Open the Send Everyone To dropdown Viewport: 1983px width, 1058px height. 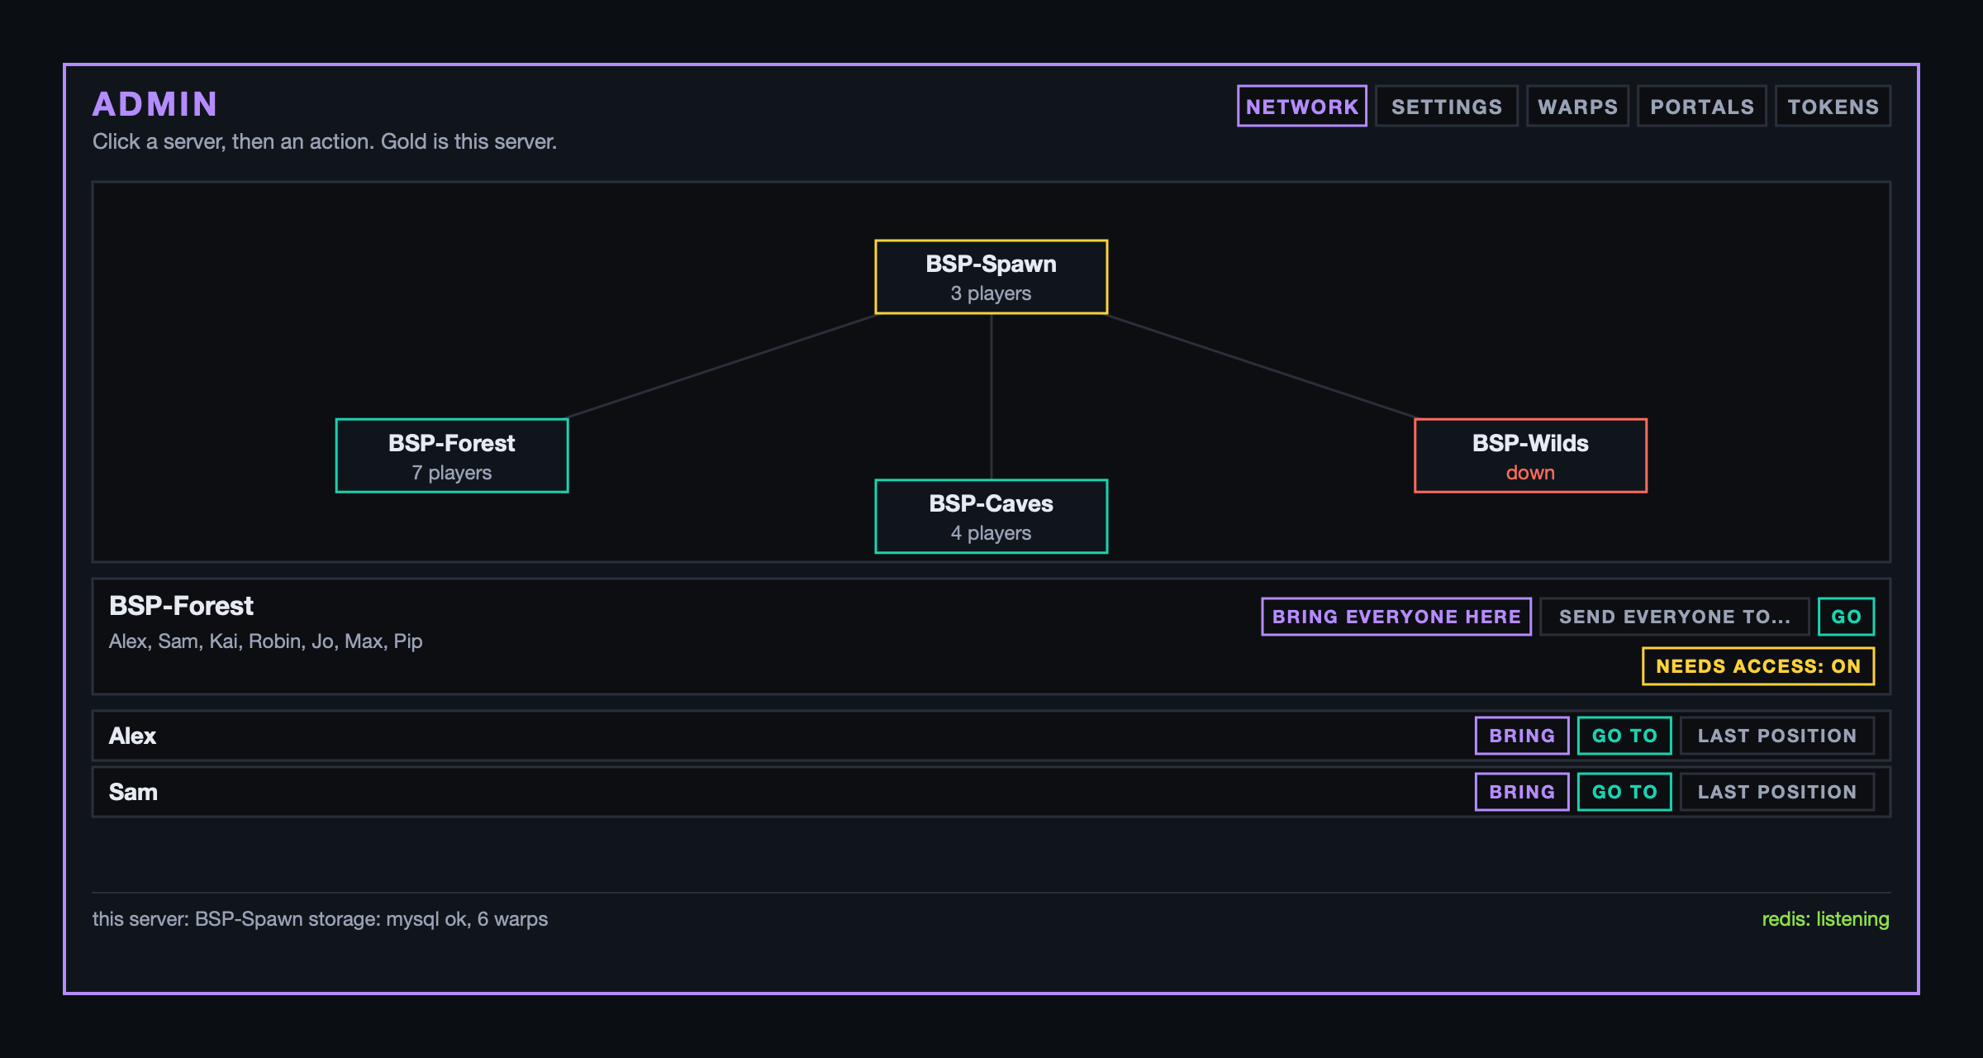pos(1675,617)
